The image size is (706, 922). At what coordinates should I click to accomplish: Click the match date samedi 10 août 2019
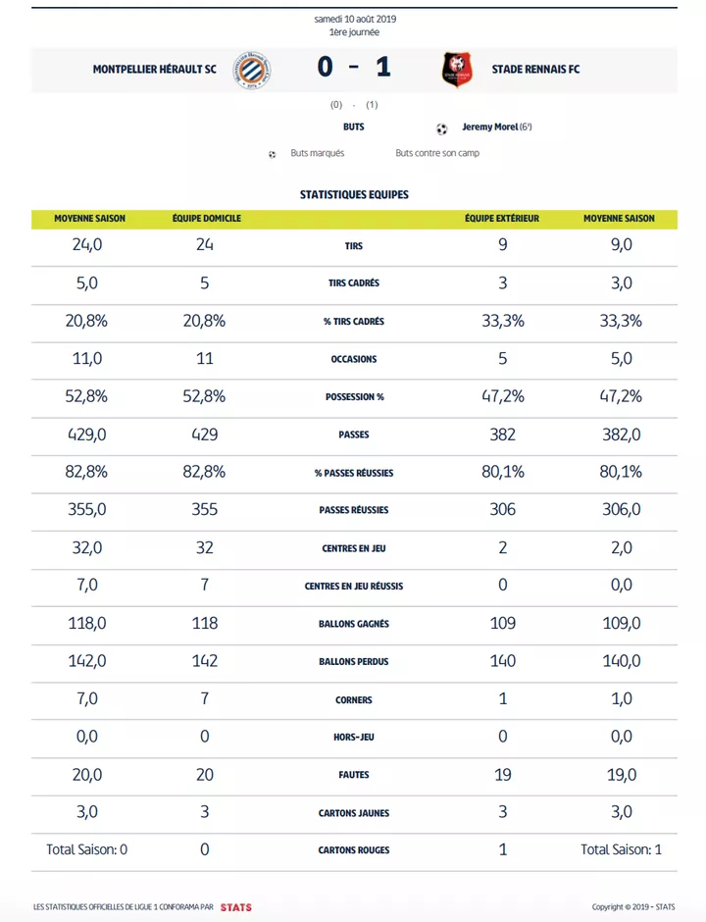[x=354, y=19]
